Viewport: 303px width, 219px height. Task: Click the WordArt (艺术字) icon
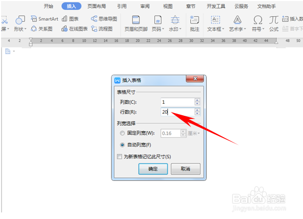pyautogui.click(x=237, y=20)
